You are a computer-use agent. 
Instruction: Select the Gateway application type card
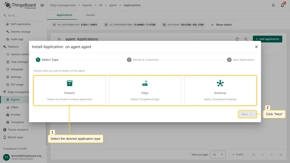220,90
